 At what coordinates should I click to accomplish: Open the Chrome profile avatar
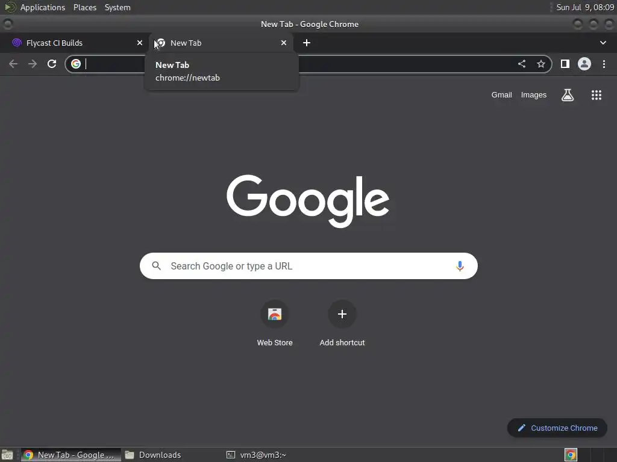584,64
